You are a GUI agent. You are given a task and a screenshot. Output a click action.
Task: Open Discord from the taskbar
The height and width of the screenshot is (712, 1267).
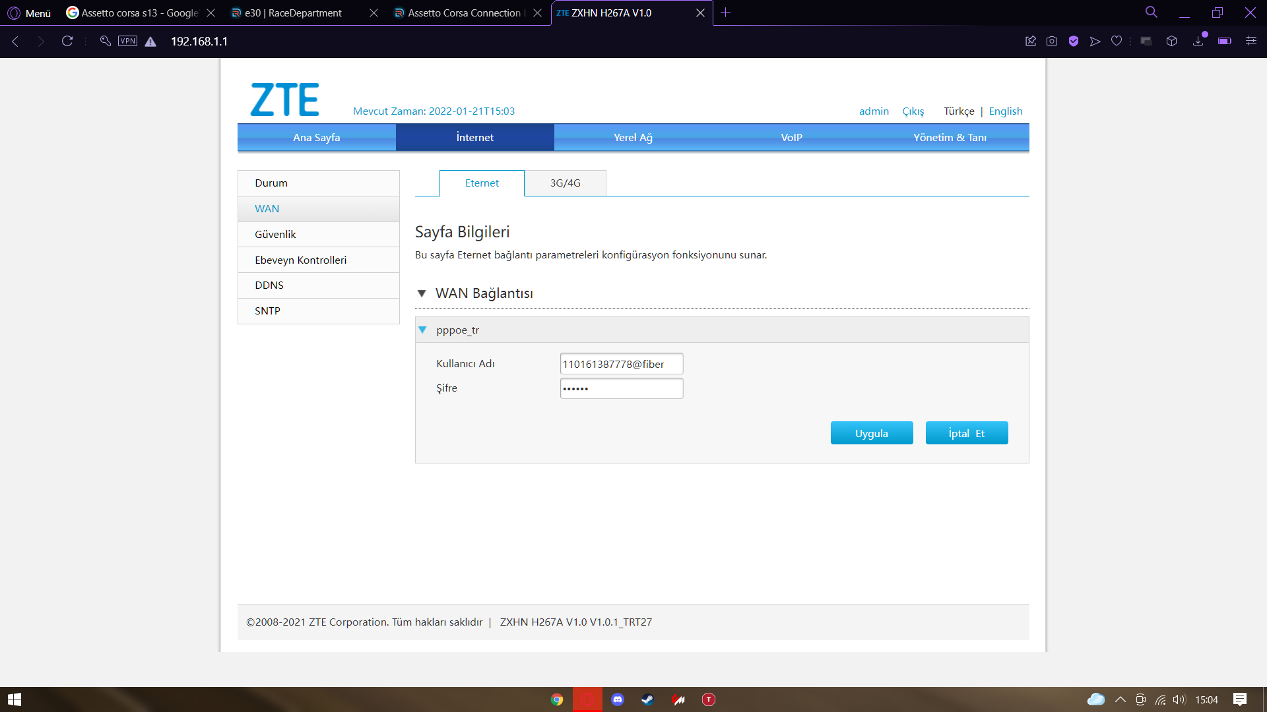click(618, 699)
